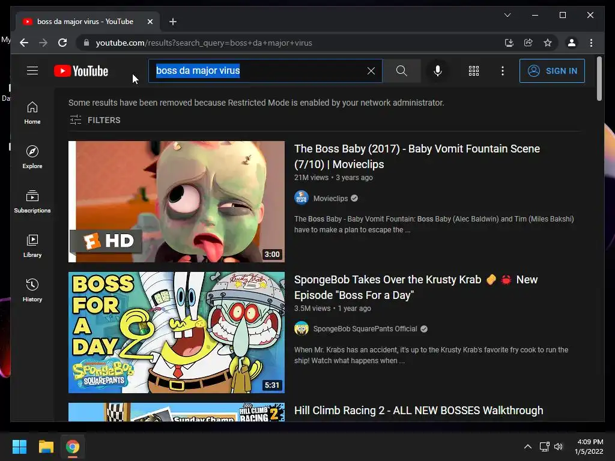615x461 pixels.
Task: Open the tab search chevron dropdown
Action: pos(507,15)
